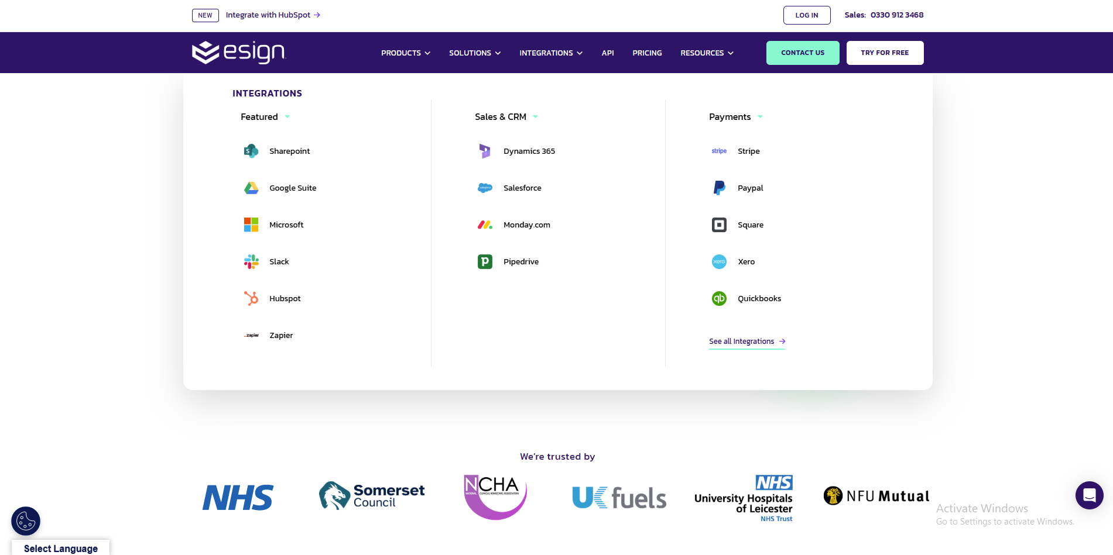Click the NCHA logo
The image size is (1113, 555).
[x=495, y=497]
